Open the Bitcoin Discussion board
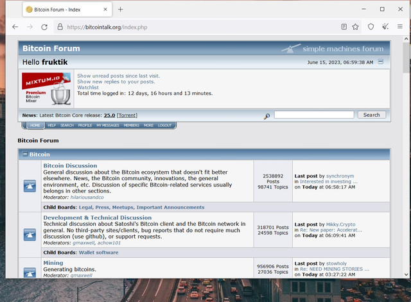The image size is (411, 302). [x=70, y=165]
